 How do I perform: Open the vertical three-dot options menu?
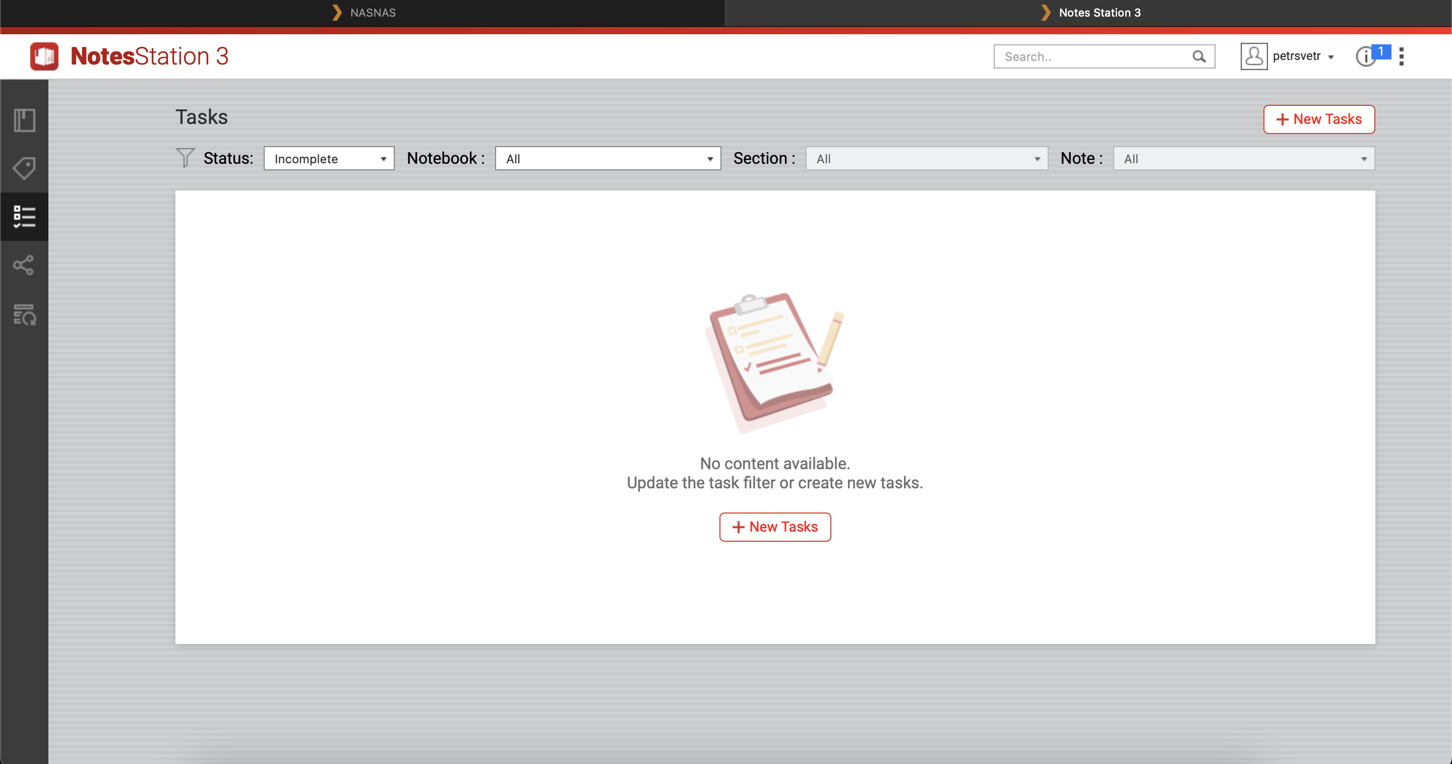click(x=1402, y=56)
